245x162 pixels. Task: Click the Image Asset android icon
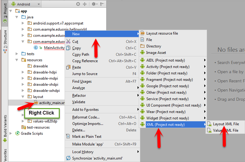coord(142,52)
